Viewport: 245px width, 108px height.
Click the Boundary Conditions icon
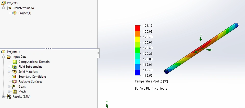(x=15, y=77)
